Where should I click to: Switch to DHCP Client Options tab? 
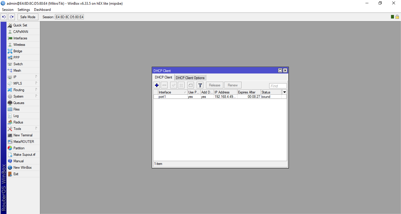point(190,78)
